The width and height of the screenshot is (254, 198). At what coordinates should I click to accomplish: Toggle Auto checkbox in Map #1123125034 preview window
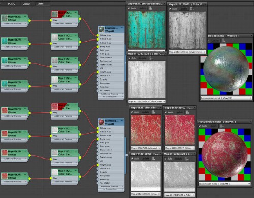(x=129, y=58)
